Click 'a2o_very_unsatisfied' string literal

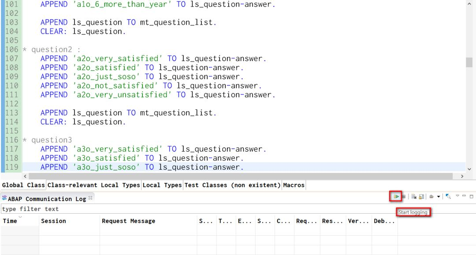tap(122, 95)
